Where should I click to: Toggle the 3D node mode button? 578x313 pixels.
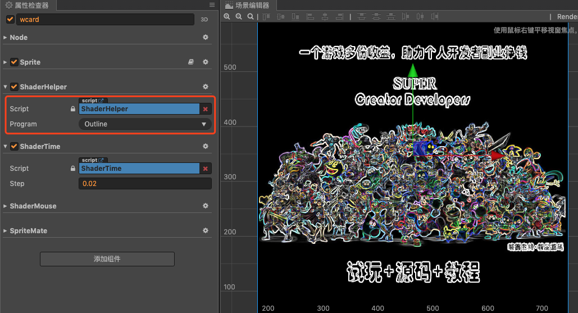pyautogui.click(x=205, y=19)
